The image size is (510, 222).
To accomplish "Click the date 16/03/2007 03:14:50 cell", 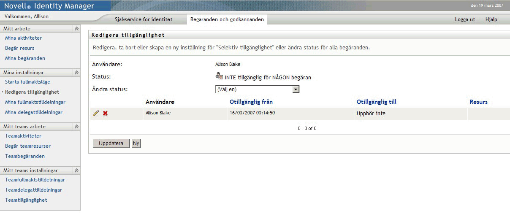I will (252, 113).
